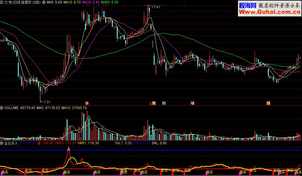This screenshot has width=302, height=176.
Task: Click the VAR0: 171.37 value
Action: [65, 143]
